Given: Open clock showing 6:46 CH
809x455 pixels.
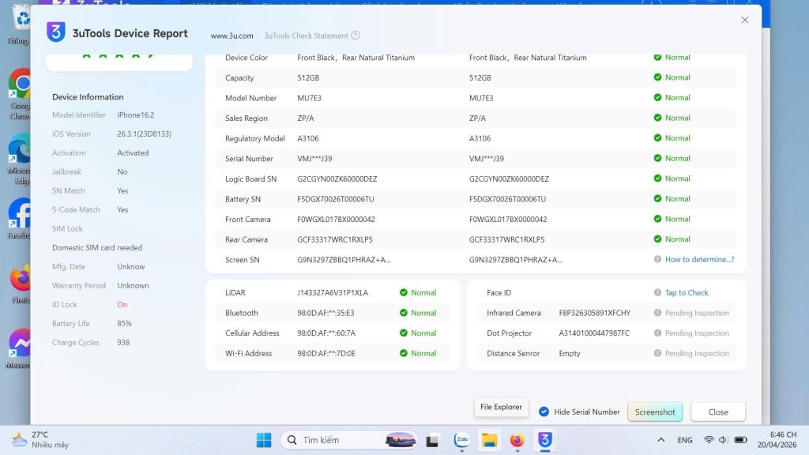Looking at the screenshot, I should [x=777, y=440].
